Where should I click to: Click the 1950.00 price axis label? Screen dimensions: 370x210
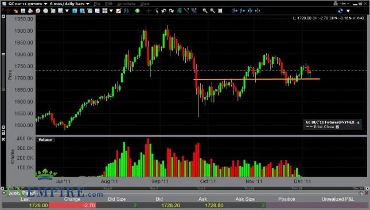[24, 19]
